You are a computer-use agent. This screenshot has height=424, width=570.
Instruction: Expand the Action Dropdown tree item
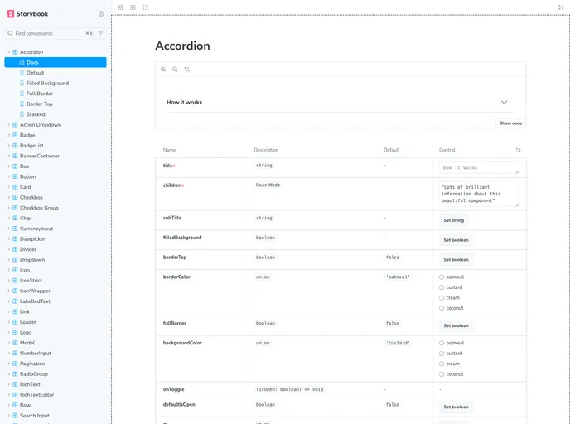(8, 125)
